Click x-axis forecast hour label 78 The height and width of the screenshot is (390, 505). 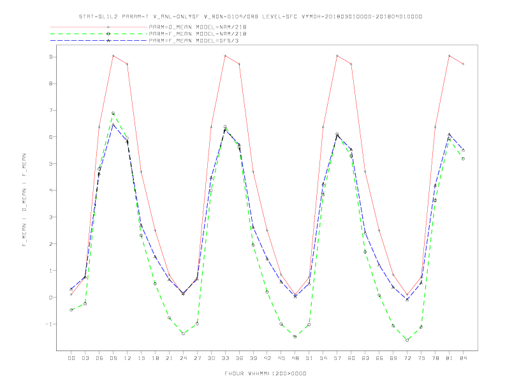[x=435, y=358]
